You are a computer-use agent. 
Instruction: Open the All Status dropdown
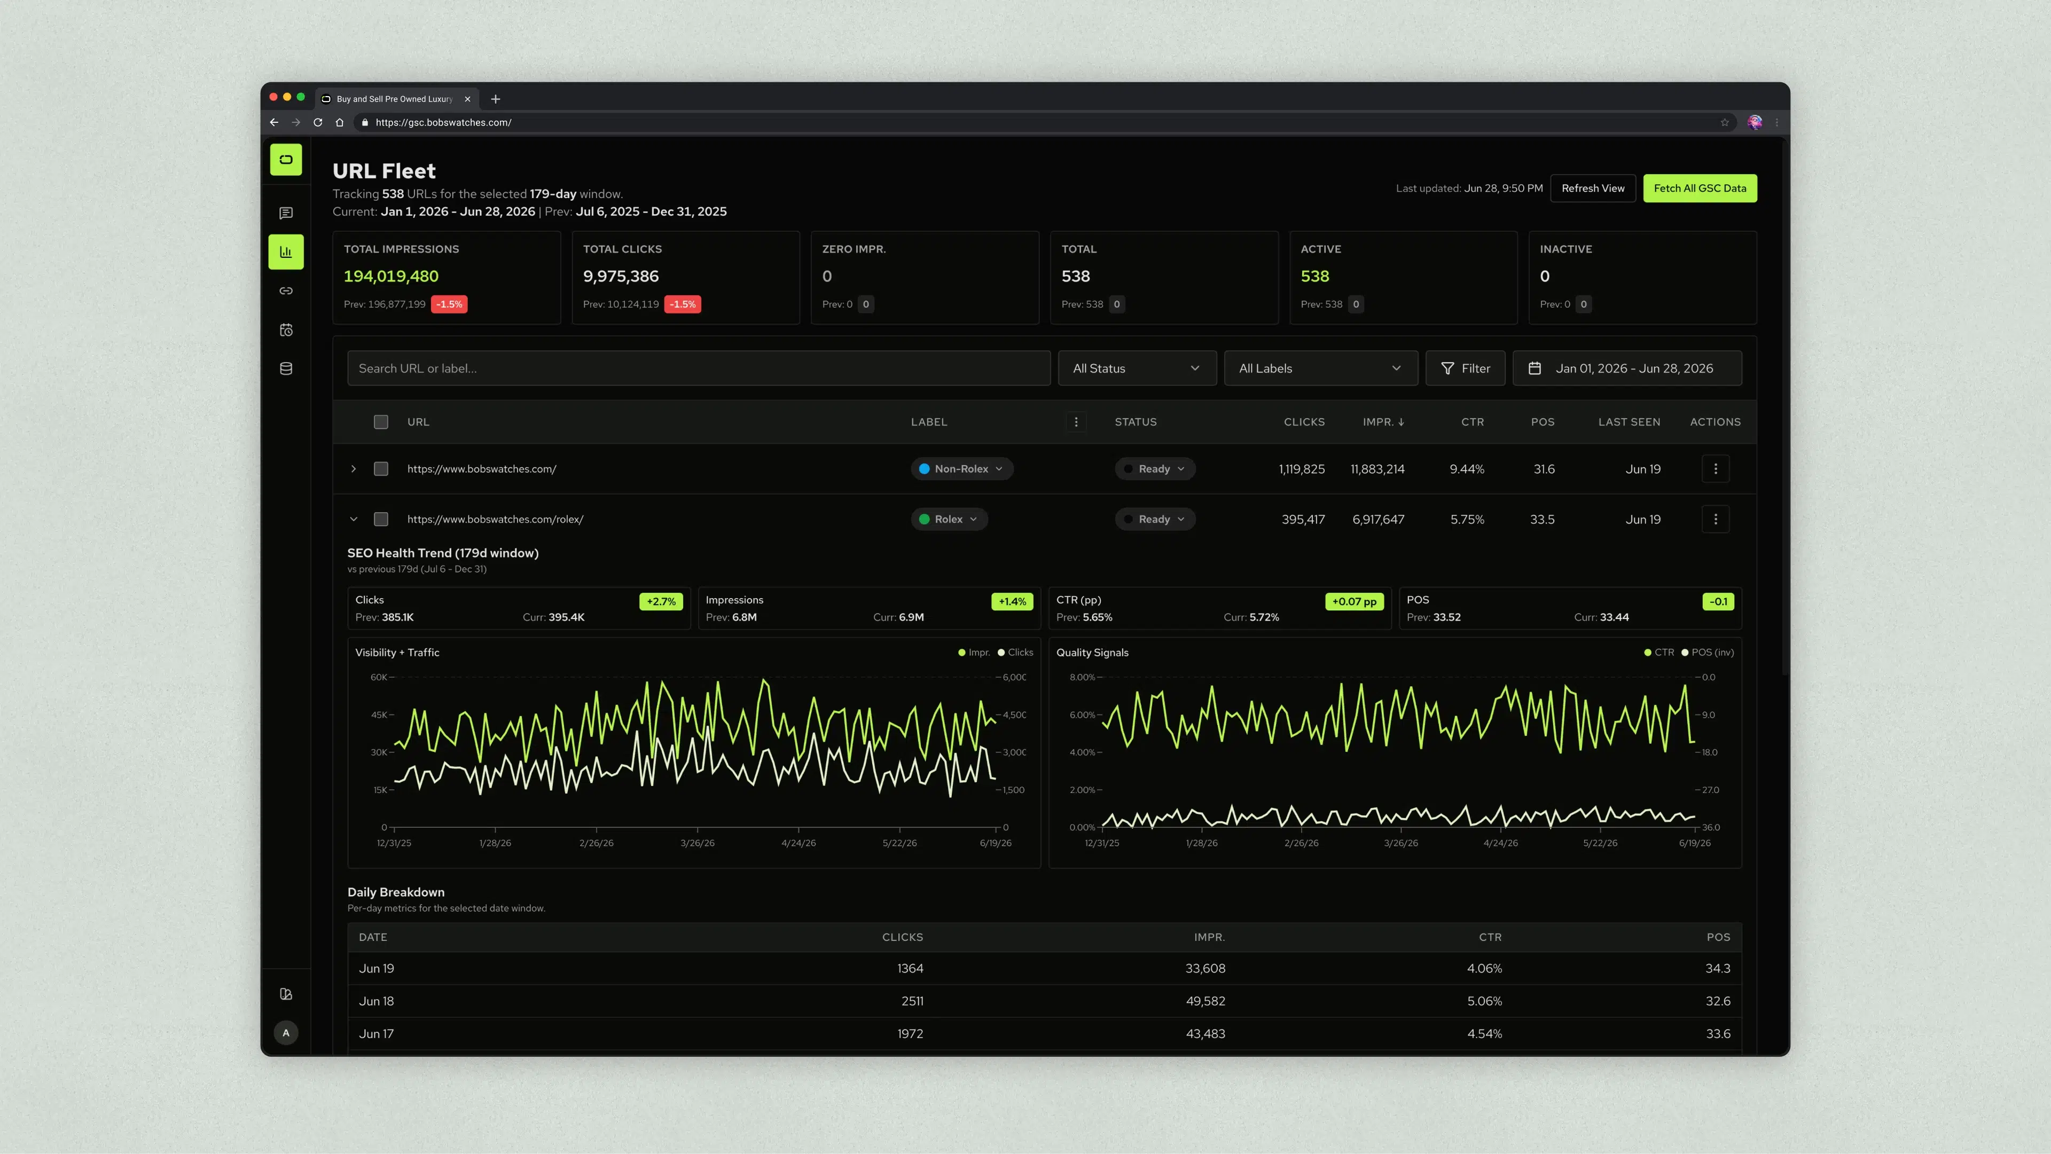click(1137, 368)
